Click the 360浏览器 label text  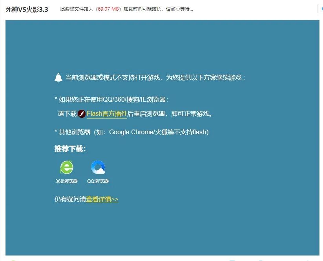coord(66,181)
